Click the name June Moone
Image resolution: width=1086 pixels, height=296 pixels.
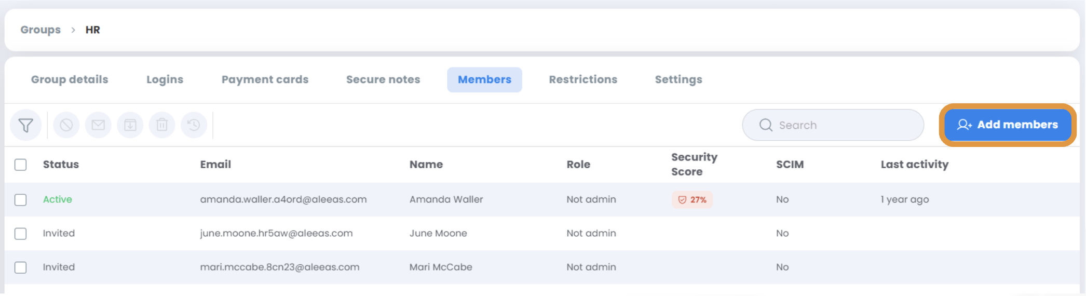click(438, 233)
